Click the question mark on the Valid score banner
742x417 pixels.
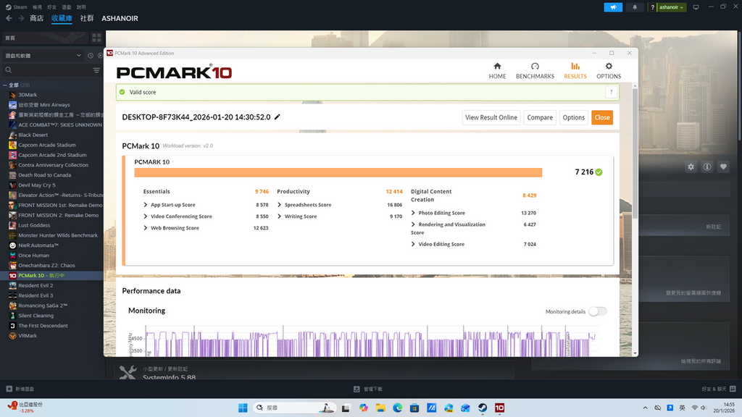(611, 92)
